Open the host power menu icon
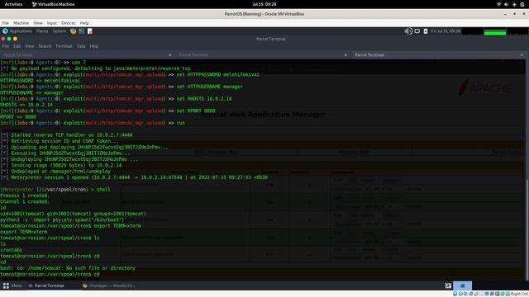 pos(522,4)
